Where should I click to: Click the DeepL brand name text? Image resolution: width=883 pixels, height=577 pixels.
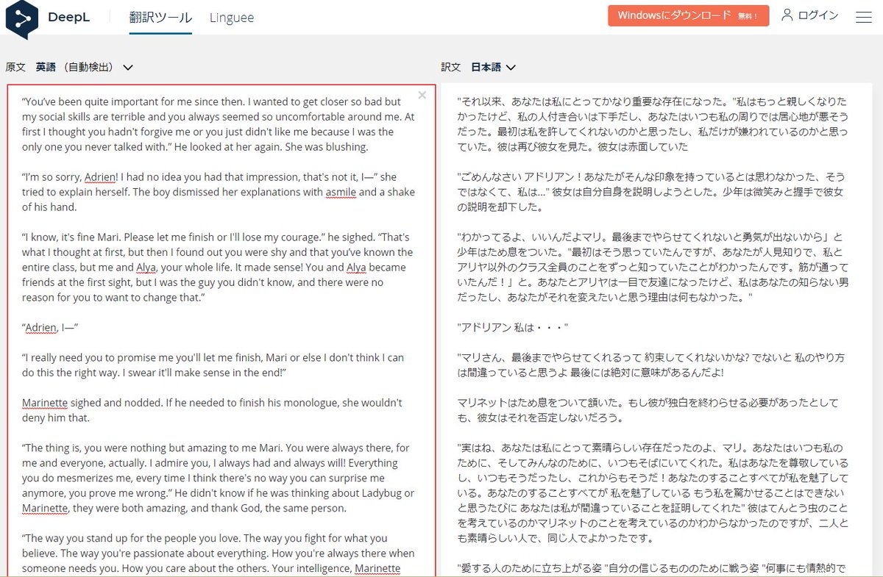tap(68, 18)
